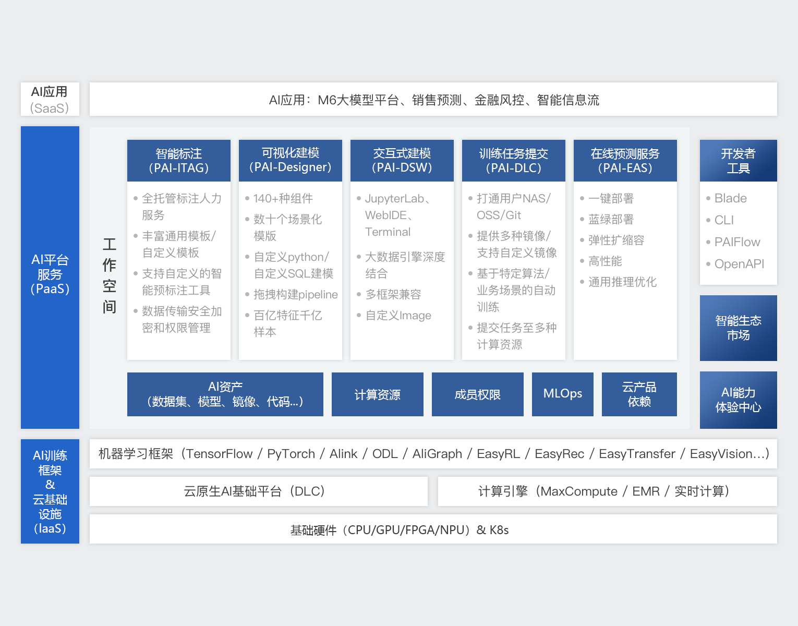Image resolution: width=798 pixels, height=626 pixels.
Task: Select PAIFlow in developer tools
Action: (733, 242)
